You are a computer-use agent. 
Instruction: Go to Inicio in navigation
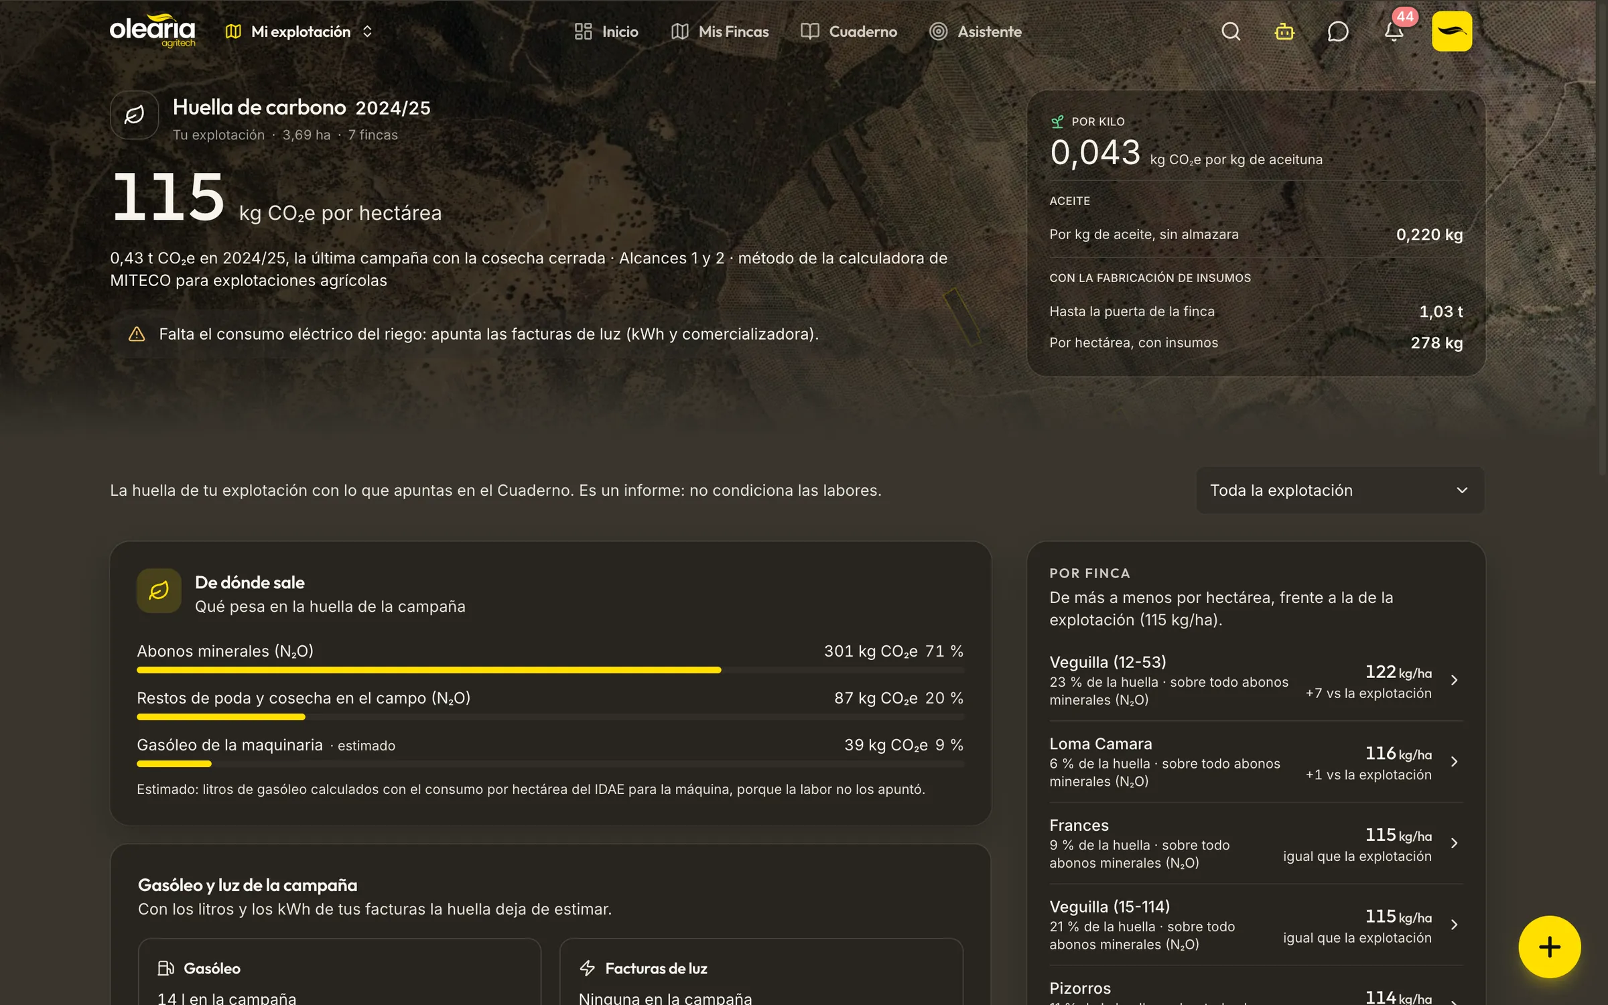[606, 31]
